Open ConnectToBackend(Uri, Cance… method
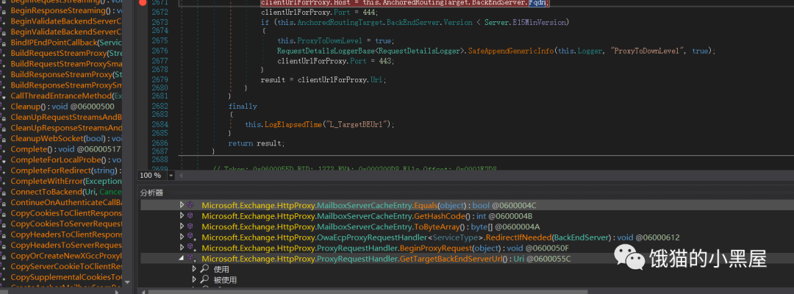794x294 pixels. (x=66, y=192)
